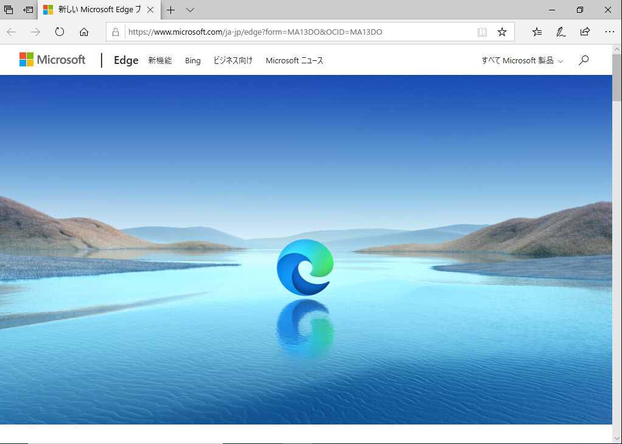This screenshot has width=622, height=444.
Task: Open tab preview chevron dropdown
Action: [190, 10]
